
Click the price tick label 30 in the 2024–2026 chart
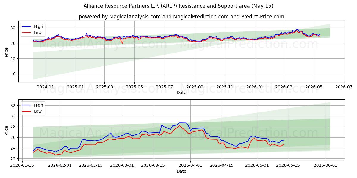14,28
